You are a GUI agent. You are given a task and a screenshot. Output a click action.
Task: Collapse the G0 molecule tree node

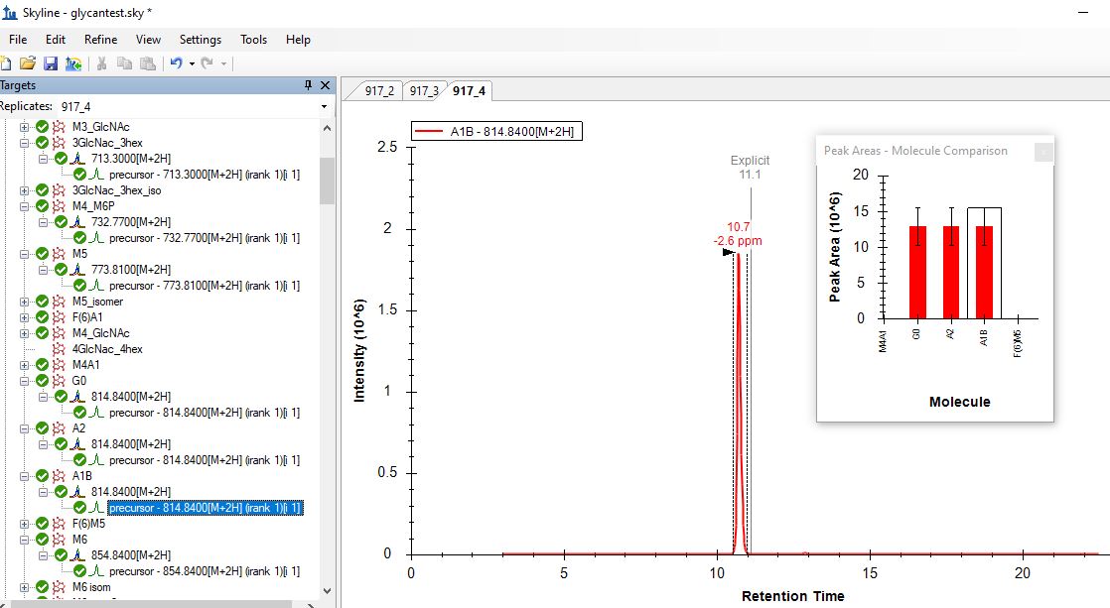pos(24,381)
